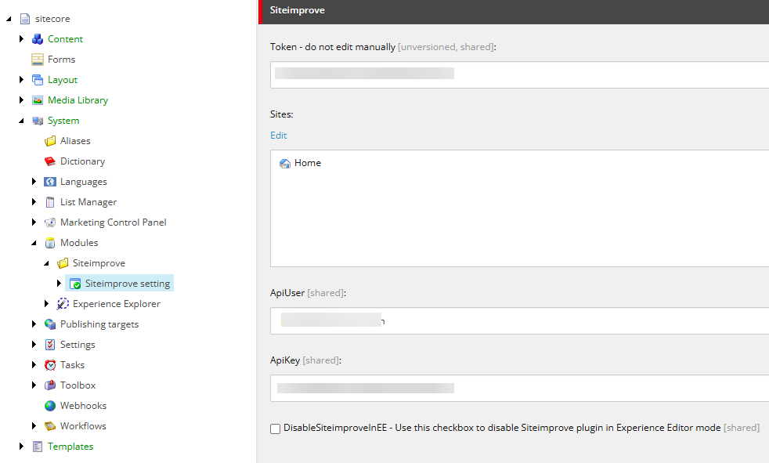The image size is (769, 463).
Task: Click the Settings checklist icon
Action: point(50,345)
